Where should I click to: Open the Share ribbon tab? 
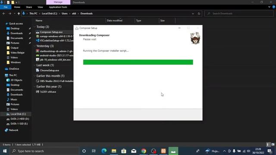[29, 7]
